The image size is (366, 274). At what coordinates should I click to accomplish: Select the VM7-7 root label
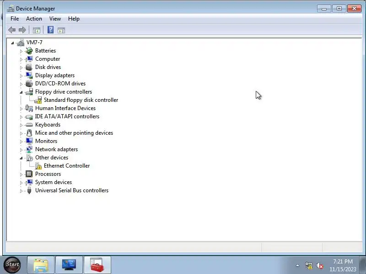coord(34,42)
